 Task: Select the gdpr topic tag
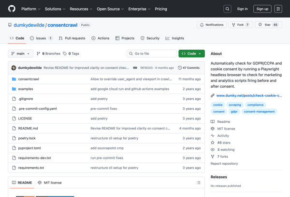click(x=234, y=111)
